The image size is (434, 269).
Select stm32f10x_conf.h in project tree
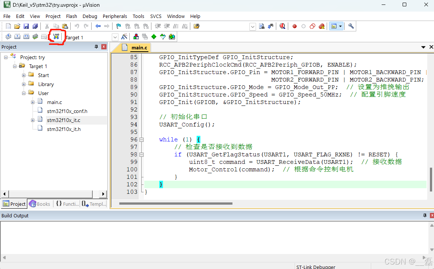[x=67, y=111]
